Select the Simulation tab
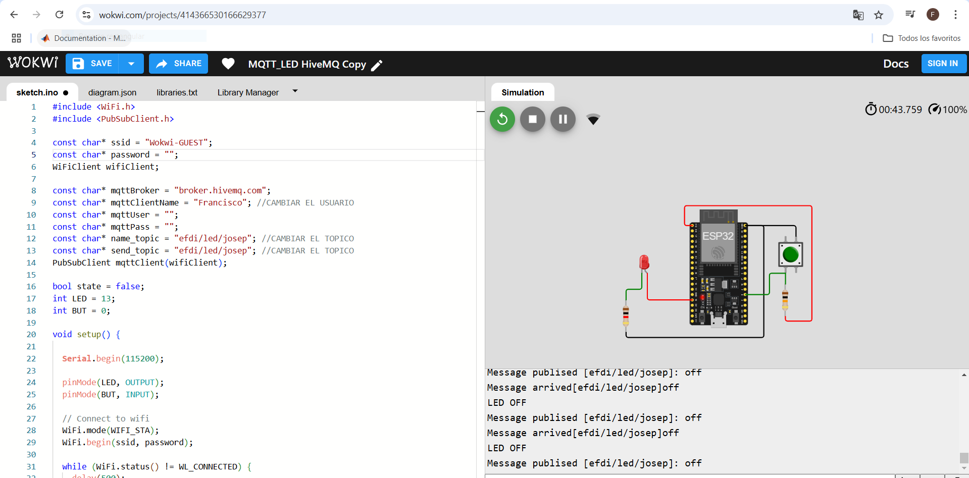Image resolution: width=969 pixels, height=478 pixels. tap(523, 92)
